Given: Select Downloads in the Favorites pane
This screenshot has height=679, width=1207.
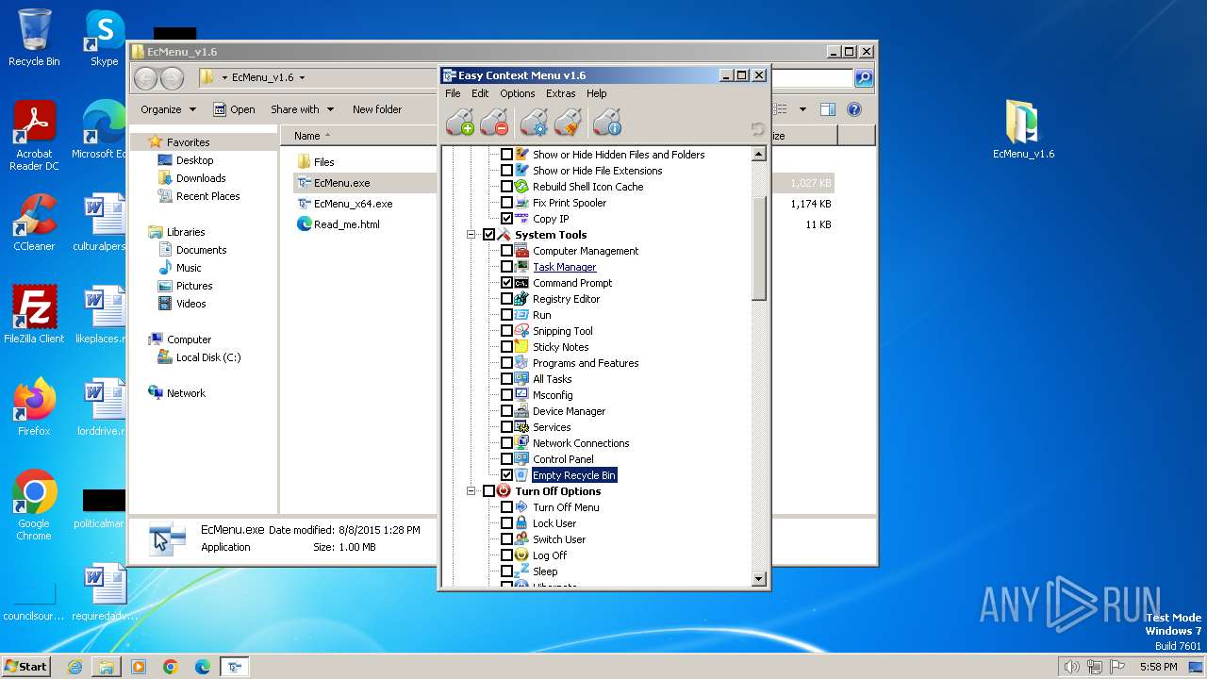Looking at the screenshot, I should [x=201, y=178].
